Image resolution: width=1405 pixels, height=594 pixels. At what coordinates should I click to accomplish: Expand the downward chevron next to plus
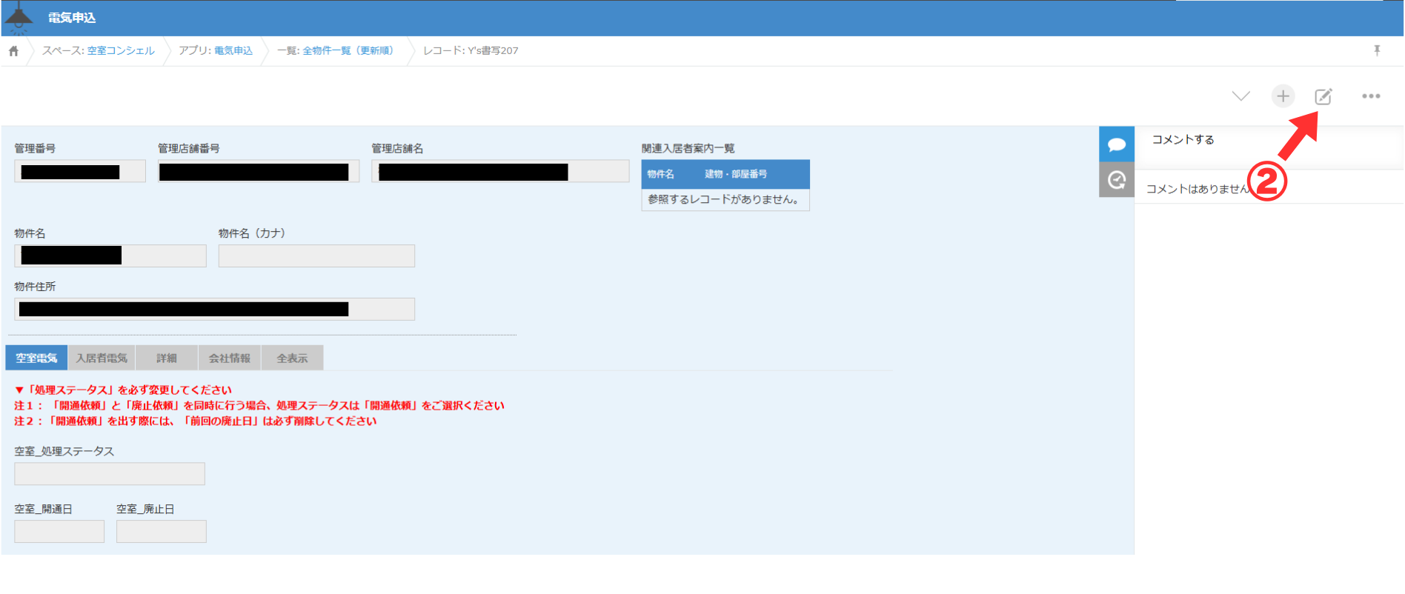coord(1240,96)
